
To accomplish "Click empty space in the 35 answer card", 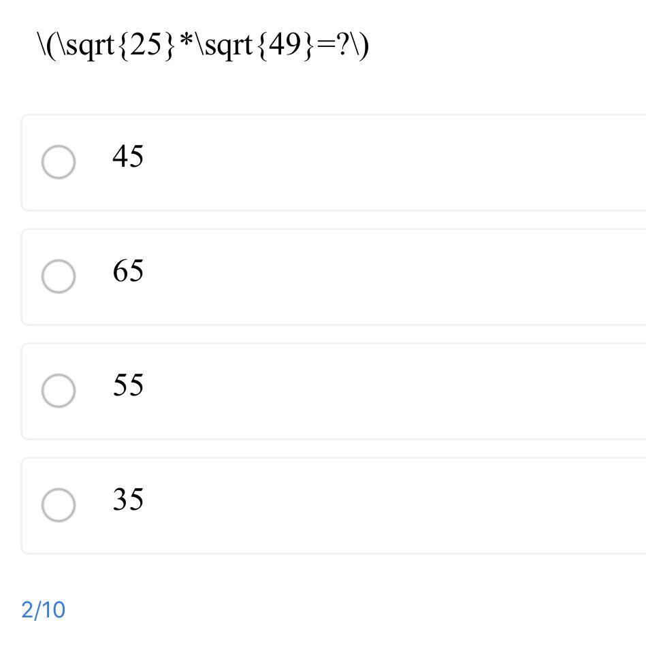I will point(395,506).
